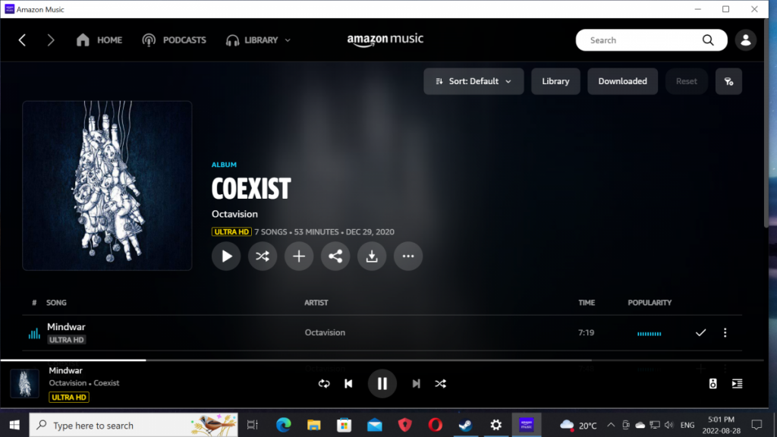The height and width of the screenshot is (437, 777).
Task: Open the Home page
Action: 99,40
